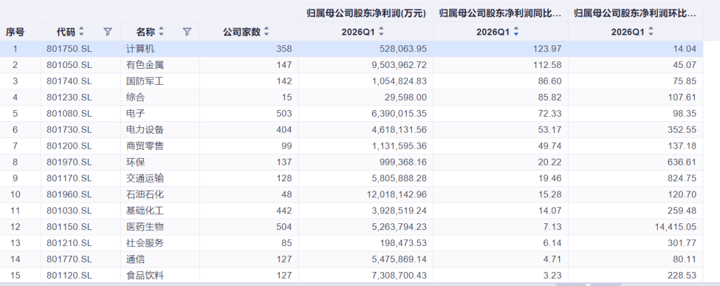Select the 电子 row name
The height and width of the screenshot is (286, 720).
pos(135,113)
